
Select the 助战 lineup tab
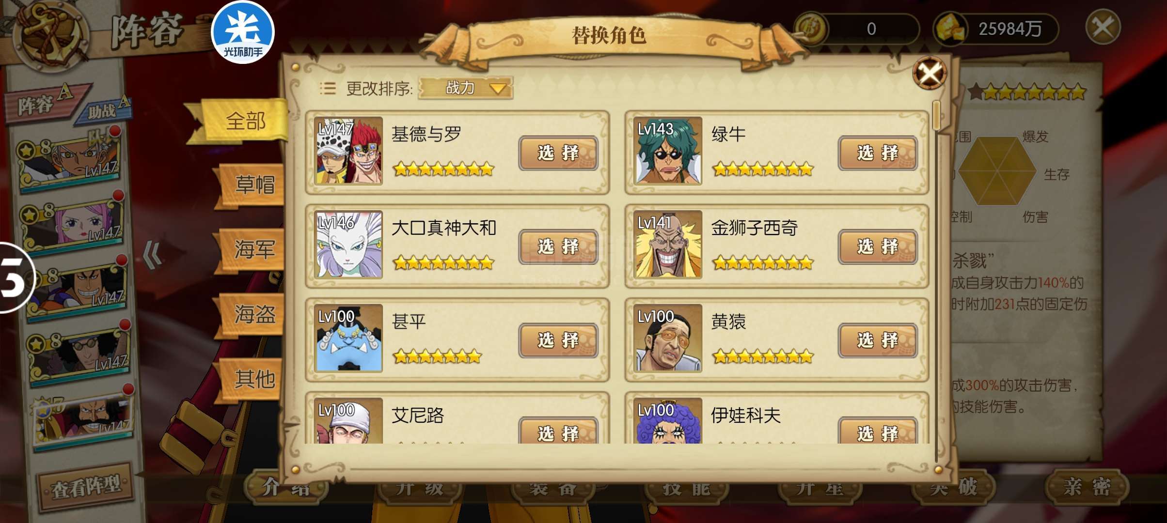coord(106,110)
